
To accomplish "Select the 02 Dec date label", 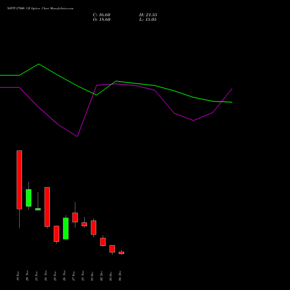I will tap(101, 275).
